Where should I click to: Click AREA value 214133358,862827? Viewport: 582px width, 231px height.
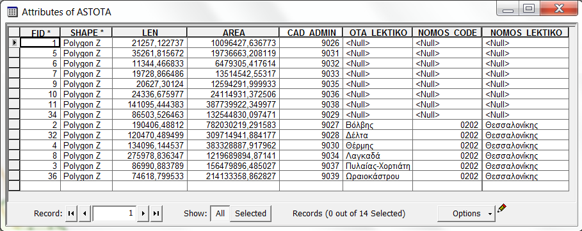234,176
